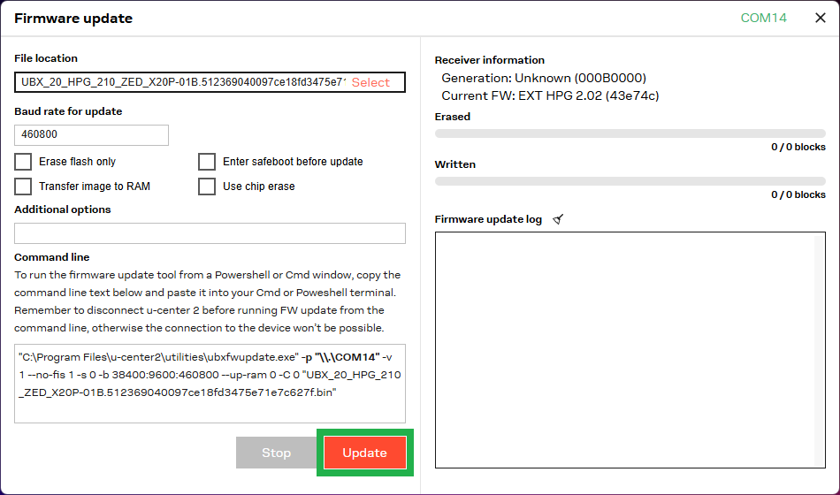Click the Erased progress bar
The image size is (840, 495).
point(630,133)
